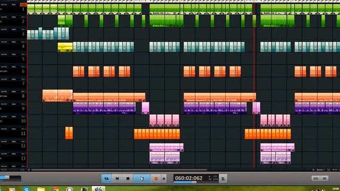The image size is (340, 191).
Task: Click the wide play button in transport
Action: [x=142, y=179]
